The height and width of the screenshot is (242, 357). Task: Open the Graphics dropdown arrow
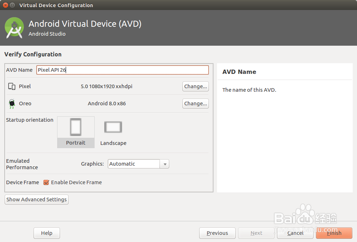tap(165, 164)
